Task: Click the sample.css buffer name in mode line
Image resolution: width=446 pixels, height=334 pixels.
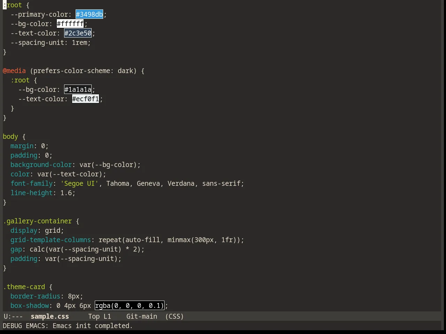Action: tap(49, 316)
